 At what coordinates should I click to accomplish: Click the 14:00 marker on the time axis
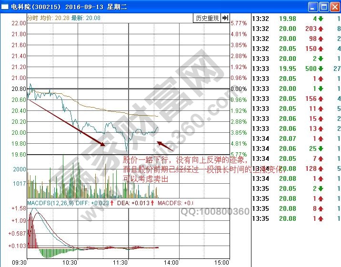171,262
